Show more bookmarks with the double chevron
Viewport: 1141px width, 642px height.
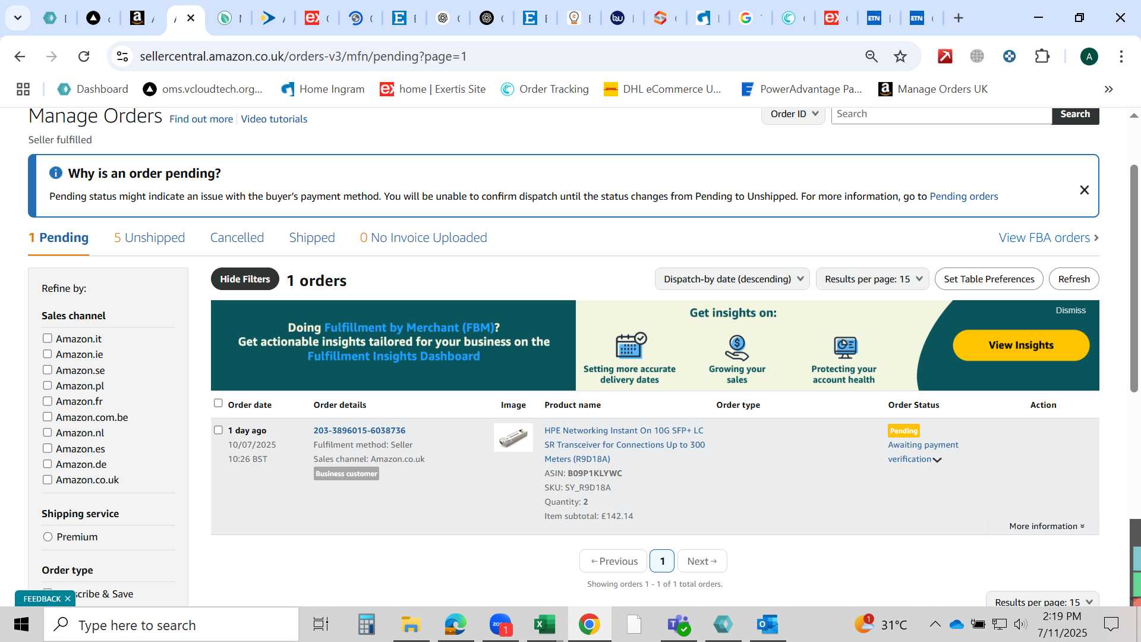[1108, 89]
